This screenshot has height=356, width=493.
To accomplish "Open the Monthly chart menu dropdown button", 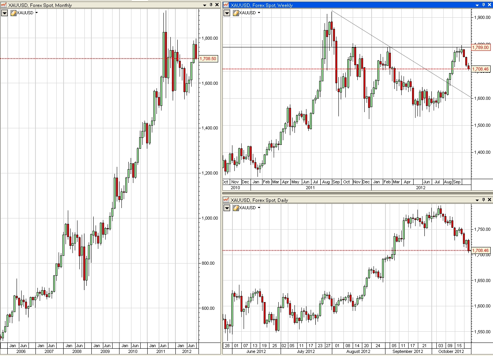I will pyautogui.click(x=5, y=13).
